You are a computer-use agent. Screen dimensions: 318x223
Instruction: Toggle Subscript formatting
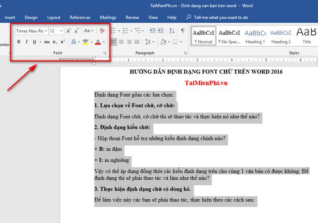pos(55,42)
